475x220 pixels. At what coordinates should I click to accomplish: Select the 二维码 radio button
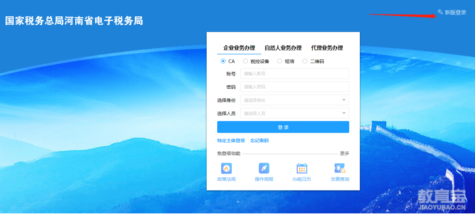click(305, 61)
